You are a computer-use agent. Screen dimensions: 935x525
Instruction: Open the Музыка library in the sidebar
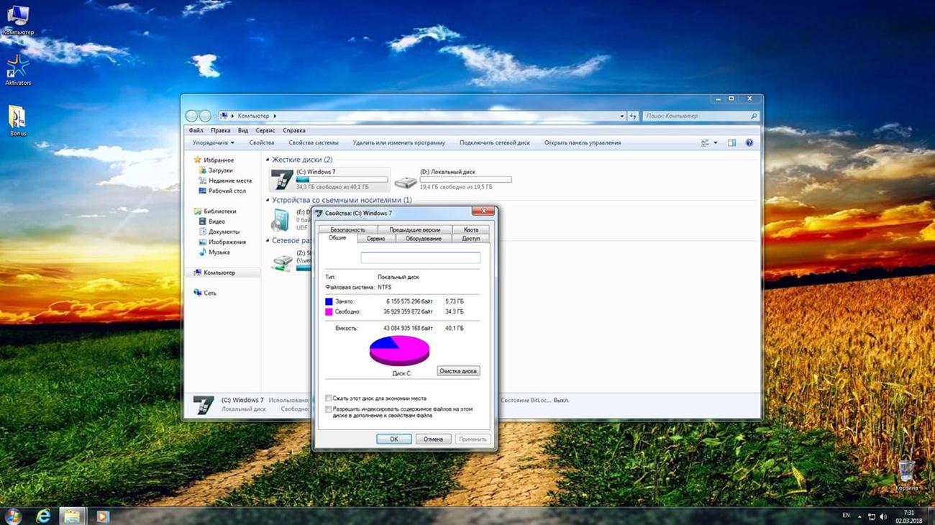(x=214, y=252)
